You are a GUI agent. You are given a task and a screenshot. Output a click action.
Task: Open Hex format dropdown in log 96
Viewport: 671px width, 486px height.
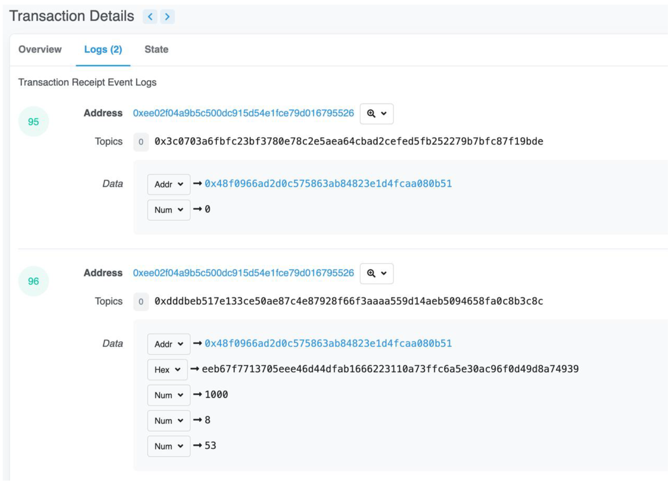tap(167, 370)
